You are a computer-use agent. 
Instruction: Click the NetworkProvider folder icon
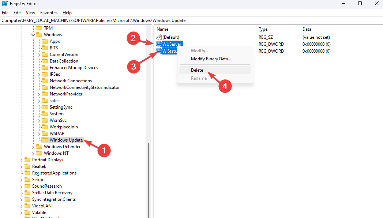[45, 94]
